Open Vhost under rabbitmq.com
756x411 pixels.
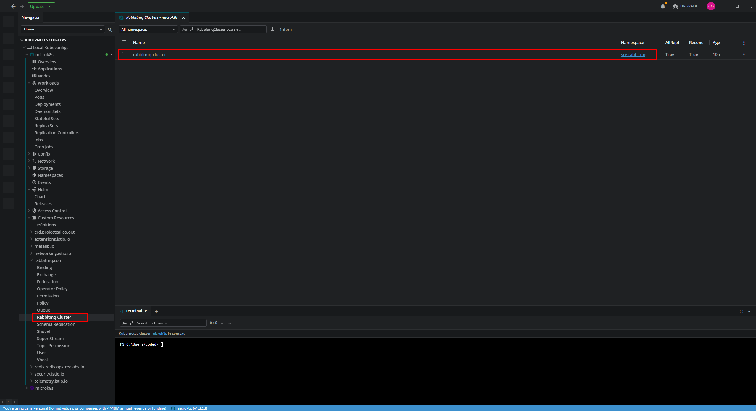pos(42,360)
